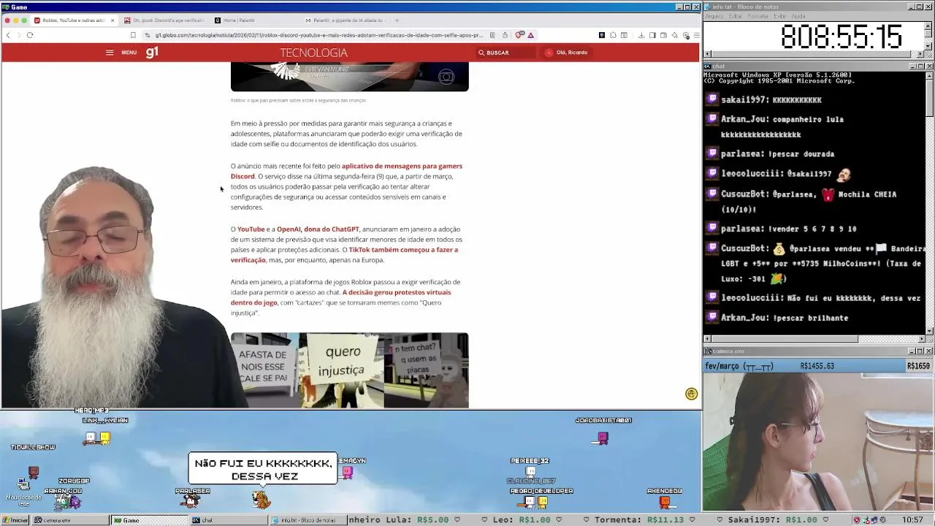Screen dimensions: 935x526
Task: Open the OpenAI, dona do ChatGPT link
Action: click(x=318, y=229)
